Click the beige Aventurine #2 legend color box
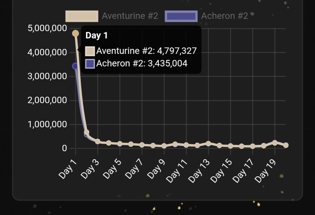 tap(82, 16)
